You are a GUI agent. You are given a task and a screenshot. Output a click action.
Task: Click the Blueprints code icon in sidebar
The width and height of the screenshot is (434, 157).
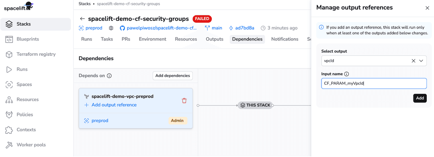pos(9,39)
